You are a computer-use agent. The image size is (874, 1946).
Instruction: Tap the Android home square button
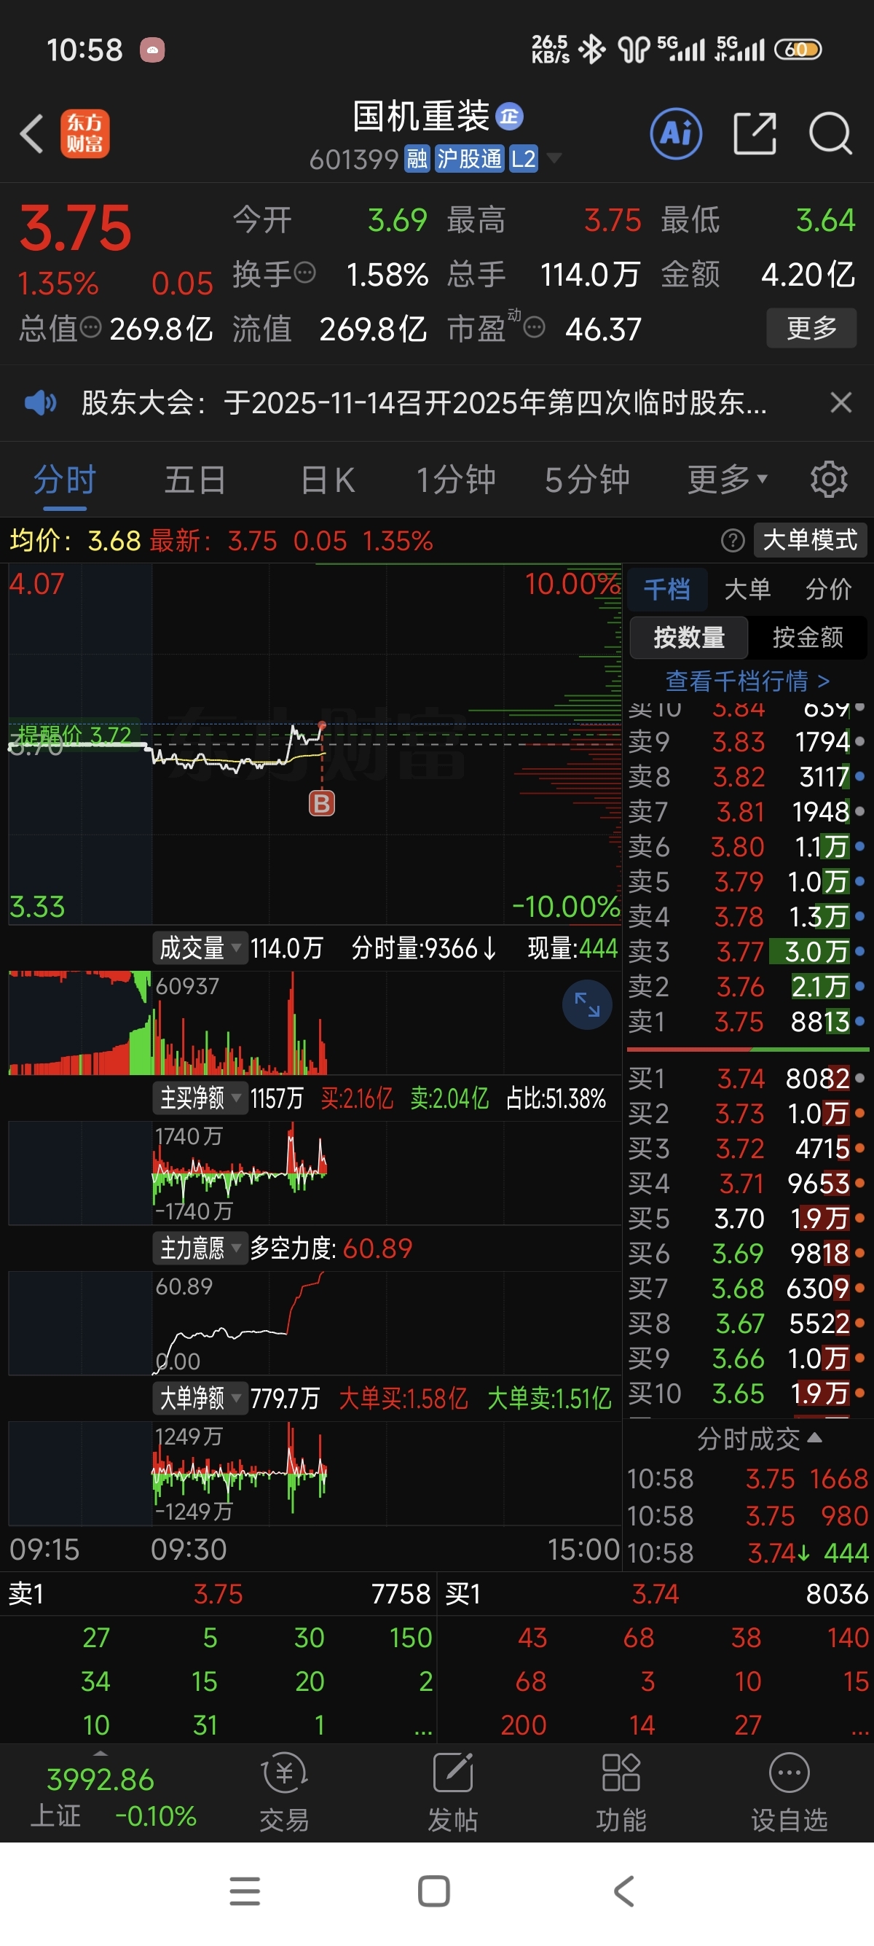pos(434,1891)
